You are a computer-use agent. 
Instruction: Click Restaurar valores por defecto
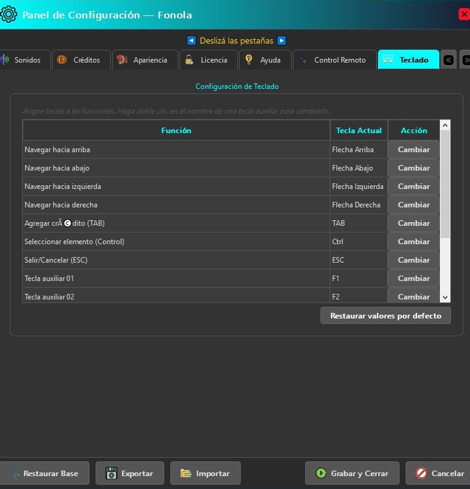(385, 315)
